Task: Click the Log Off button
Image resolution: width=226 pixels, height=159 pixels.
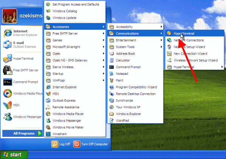Action: coord(61,144)
